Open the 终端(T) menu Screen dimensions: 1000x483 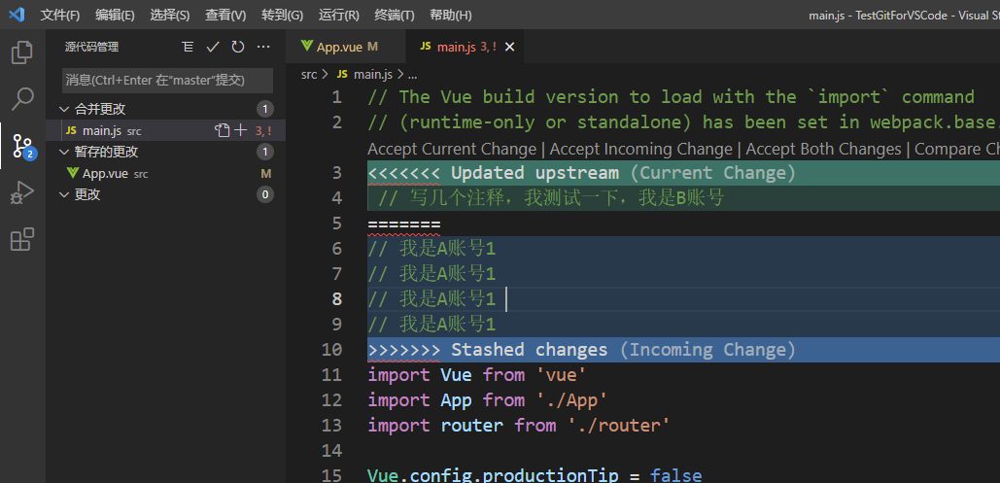pos(395,15)
